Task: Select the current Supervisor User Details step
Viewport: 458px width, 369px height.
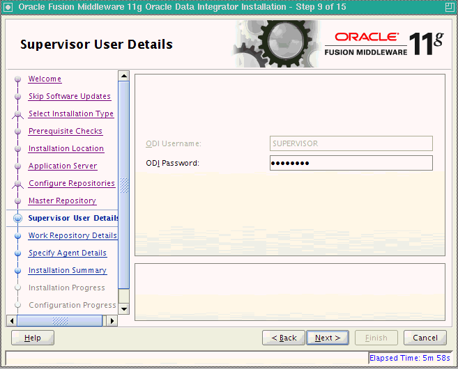Action: pos(73,218)
